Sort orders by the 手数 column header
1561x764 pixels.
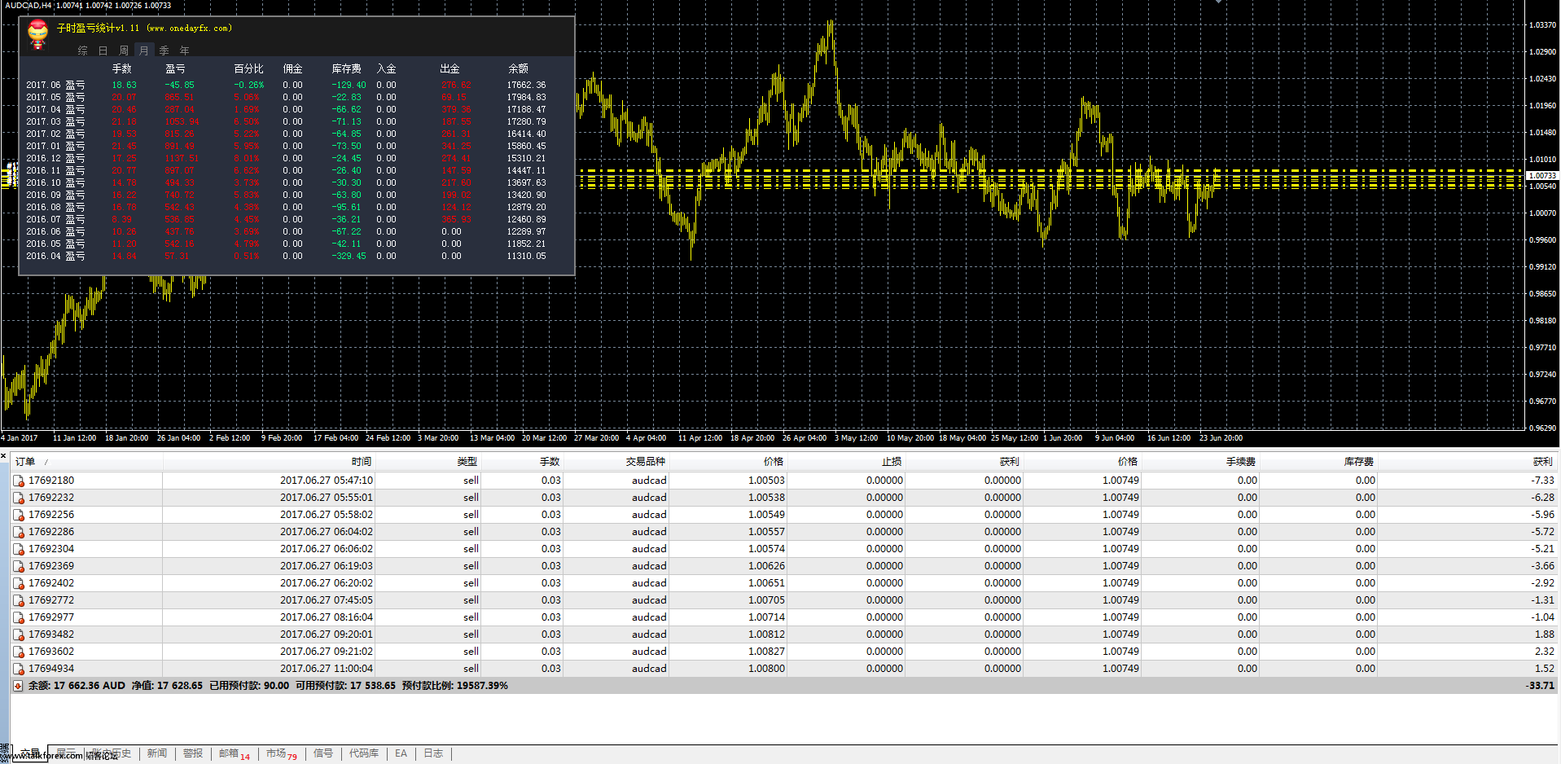click(522, 462)
